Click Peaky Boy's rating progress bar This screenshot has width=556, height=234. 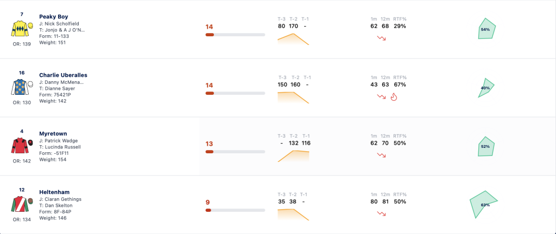tap(235, 35)
